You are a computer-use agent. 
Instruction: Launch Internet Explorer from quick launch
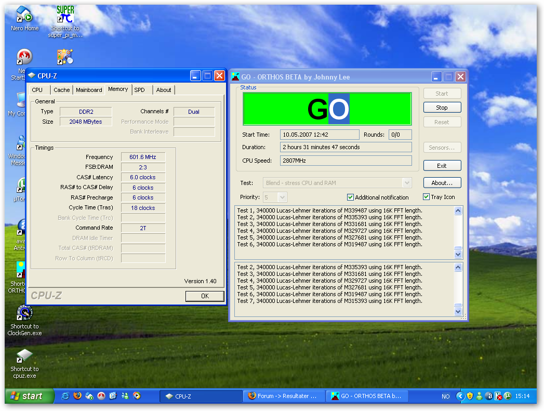(65, 396)
